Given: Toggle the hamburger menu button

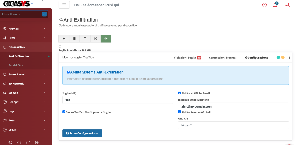Looking at the screenshot, I should (64, 5).
